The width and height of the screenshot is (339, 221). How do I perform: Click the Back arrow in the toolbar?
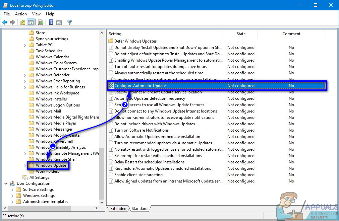click(x=5, y=22)
